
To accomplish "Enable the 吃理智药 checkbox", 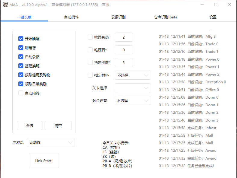I will pyautogui.click(x=90, y=37).
